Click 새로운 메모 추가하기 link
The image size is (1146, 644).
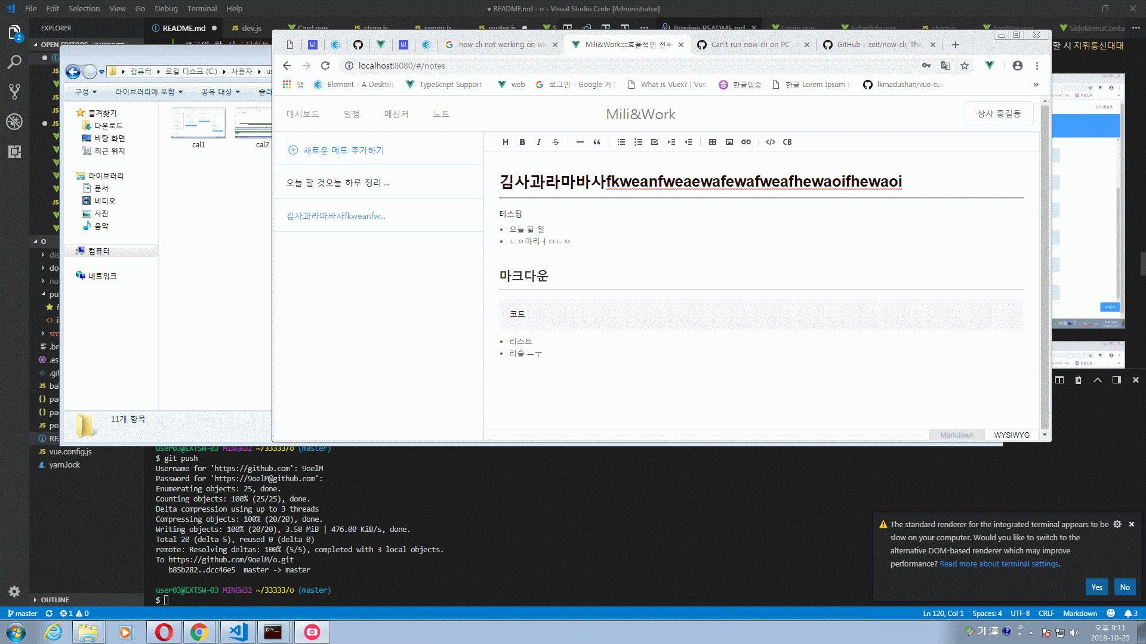(343, 150)
